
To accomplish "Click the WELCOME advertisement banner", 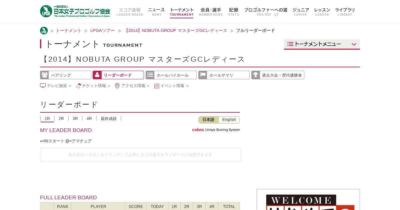I will (x=308, y=200).
